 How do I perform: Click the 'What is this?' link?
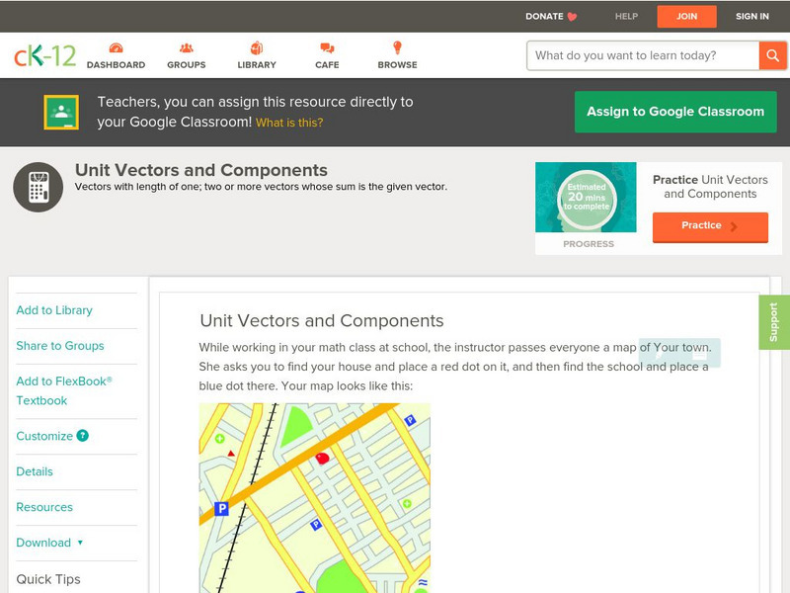tap(289, 123)
